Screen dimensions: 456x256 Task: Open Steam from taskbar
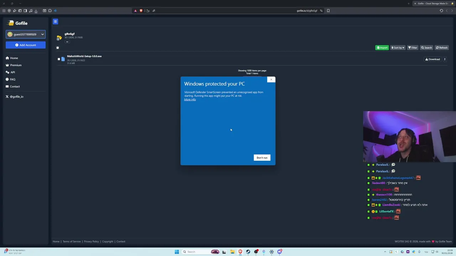click(x=248, y=252)
